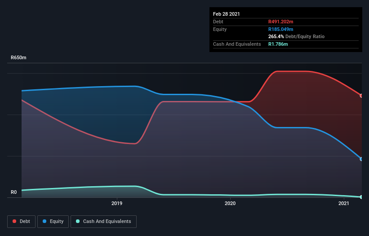Viewport: 369px width, 236px height.
Task: Click the 265.4% Debt/Equity Ratio text
Action: [x=296, y=36]
